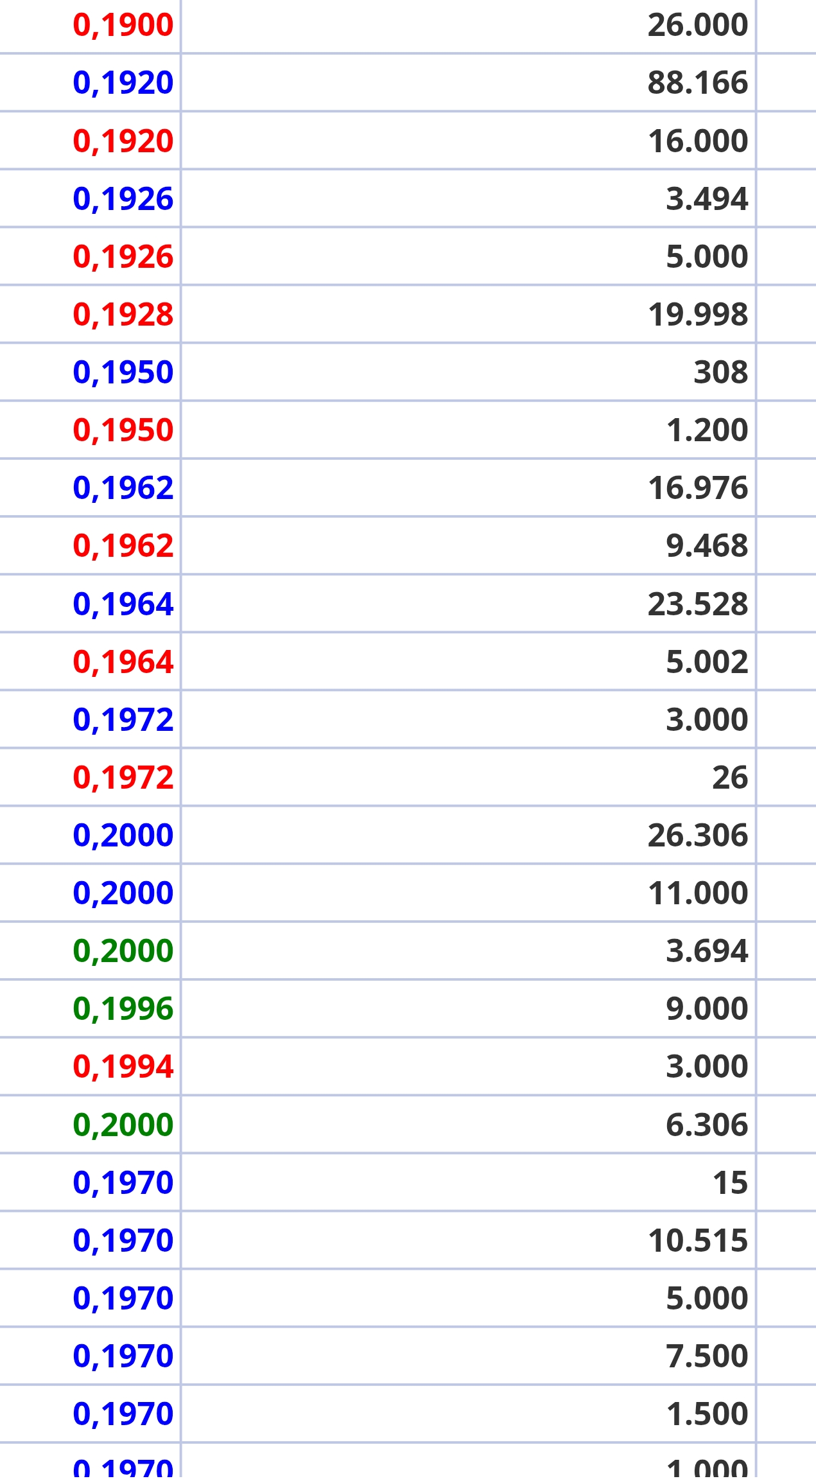Click volume value 26.306
The image size is (816, 1481).
coord(698,836)
